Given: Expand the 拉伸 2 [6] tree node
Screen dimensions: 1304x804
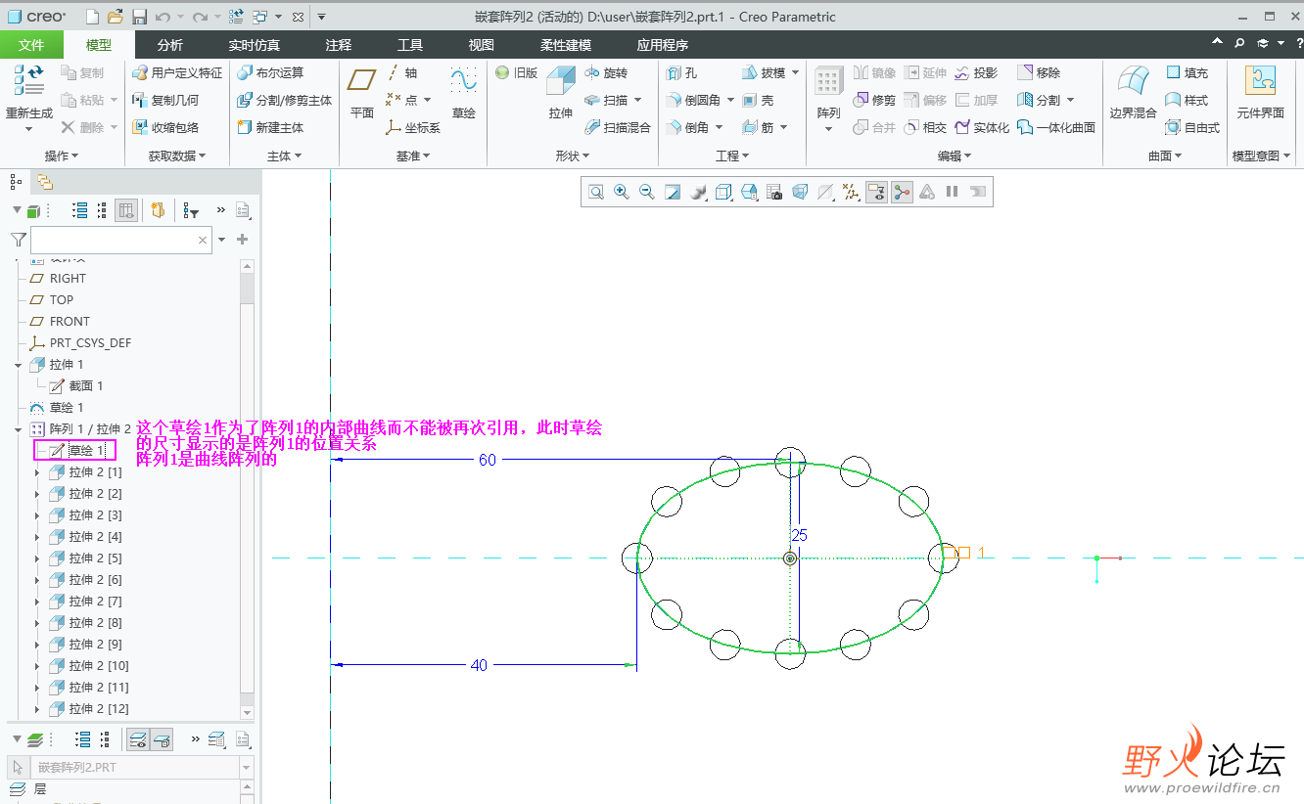Looking at the screenshot, I should (37, 580).
